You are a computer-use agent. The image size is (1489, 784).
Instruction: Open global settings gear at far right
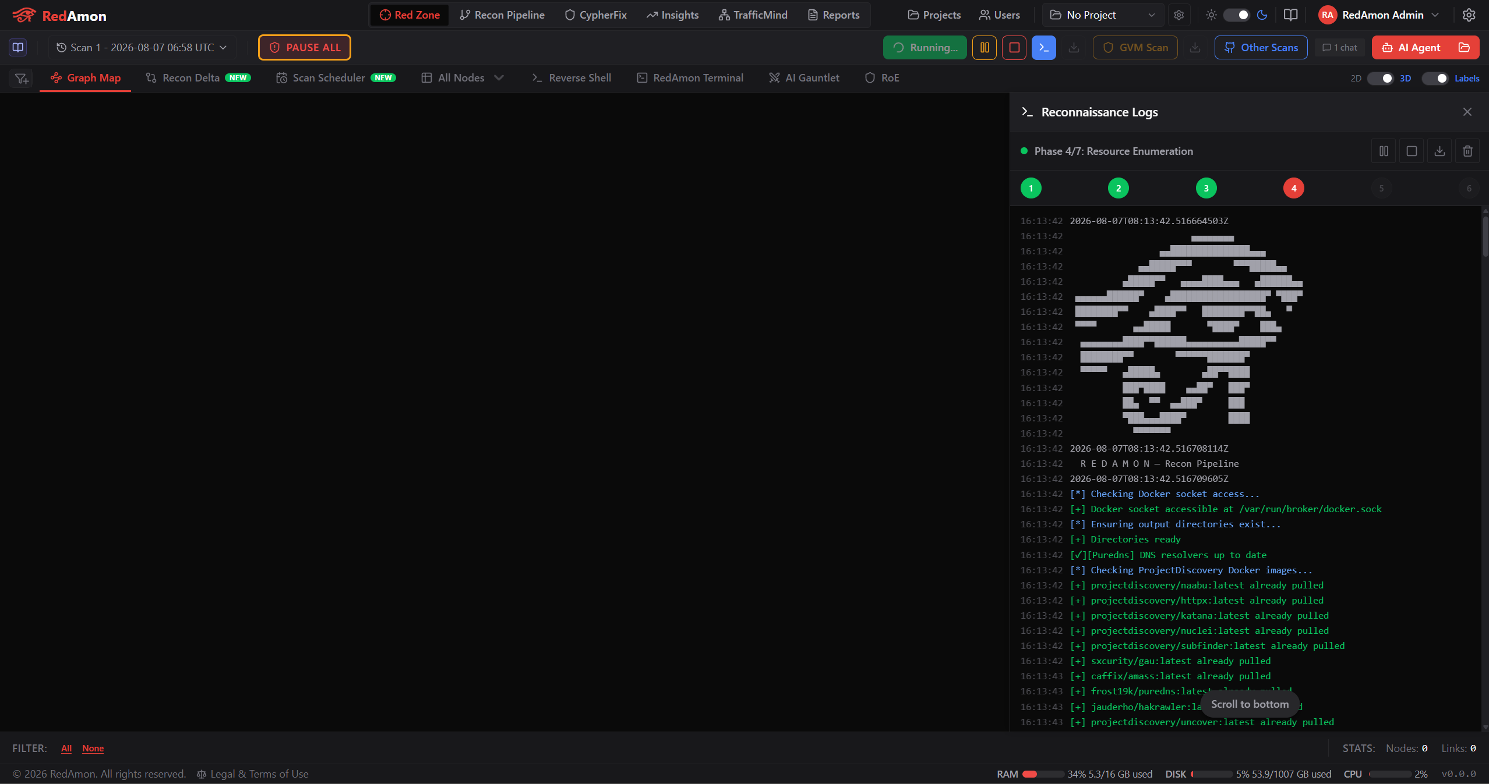[1469, 15]
